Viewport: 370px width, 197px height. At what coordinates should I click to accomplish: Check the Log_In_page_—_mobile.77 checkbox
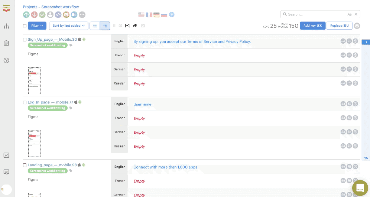(x=25, y=102)
